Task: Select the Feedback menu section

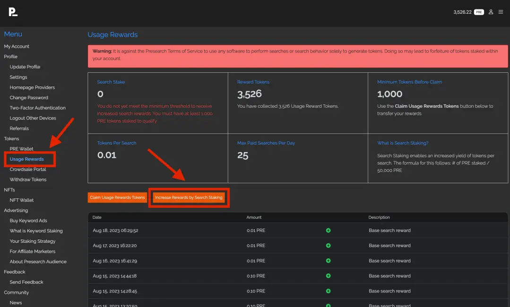Action: pos(15,272)
